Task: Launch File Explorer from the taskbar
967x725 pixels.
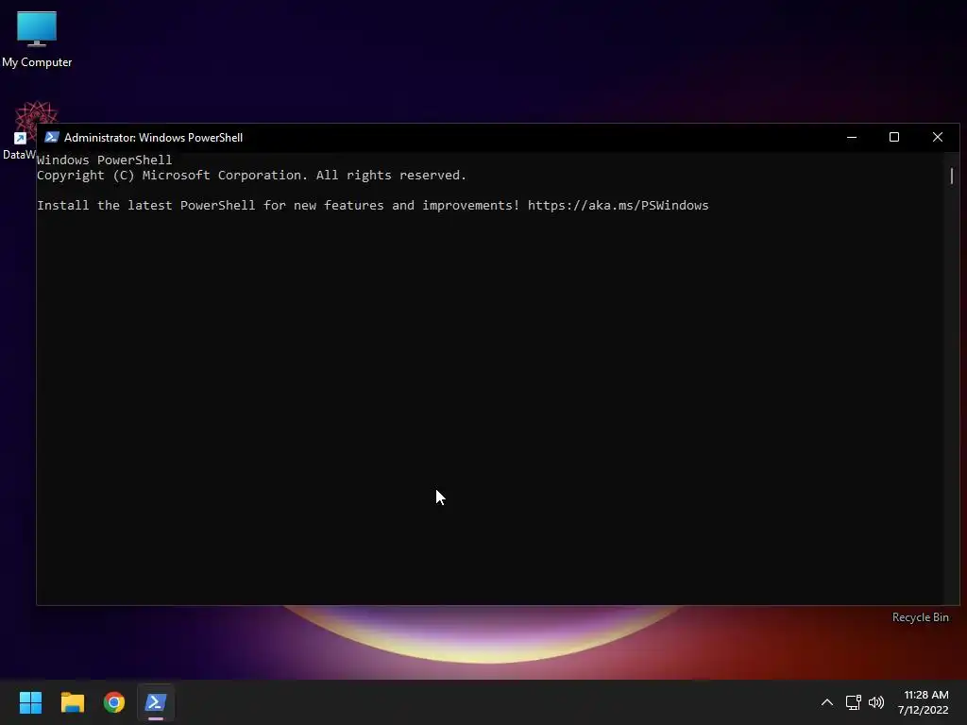Action: 72,702
